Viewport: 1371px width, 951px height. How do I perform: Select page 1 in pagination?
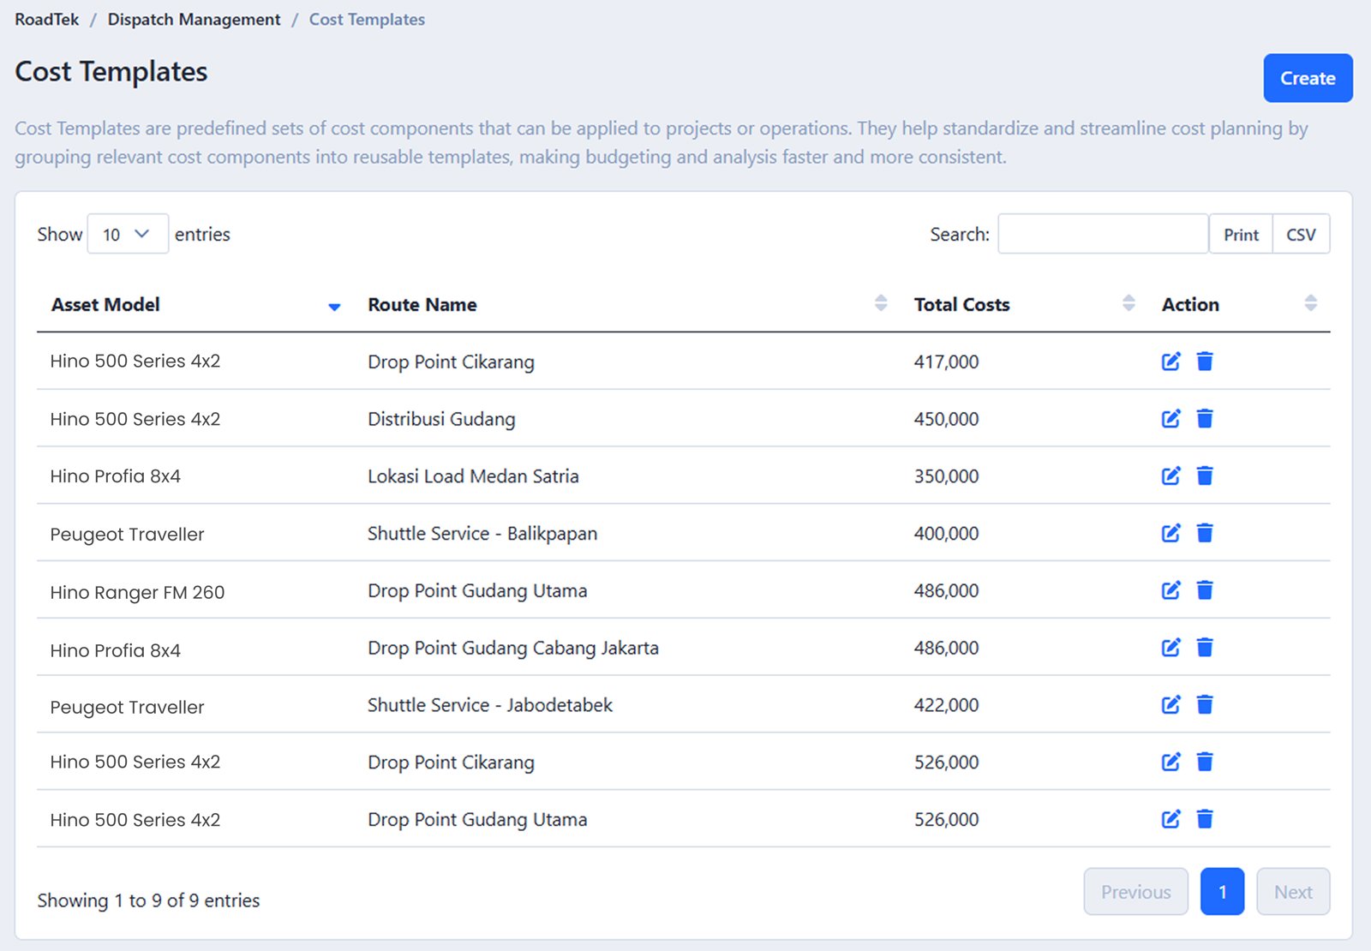pyautogui.click(x=1222, y=892)
